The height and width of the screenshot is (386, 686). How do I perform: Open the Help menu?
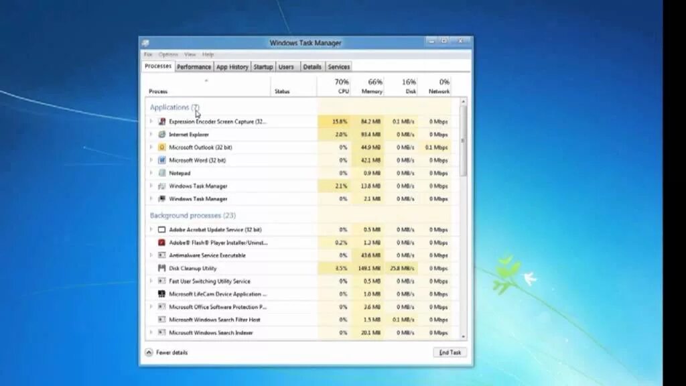click(x=208, y=54)
